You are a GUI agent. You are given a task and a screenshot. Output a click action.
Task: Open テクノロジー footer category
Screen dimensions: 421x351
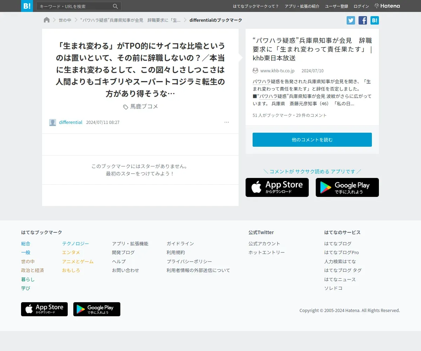75,244
